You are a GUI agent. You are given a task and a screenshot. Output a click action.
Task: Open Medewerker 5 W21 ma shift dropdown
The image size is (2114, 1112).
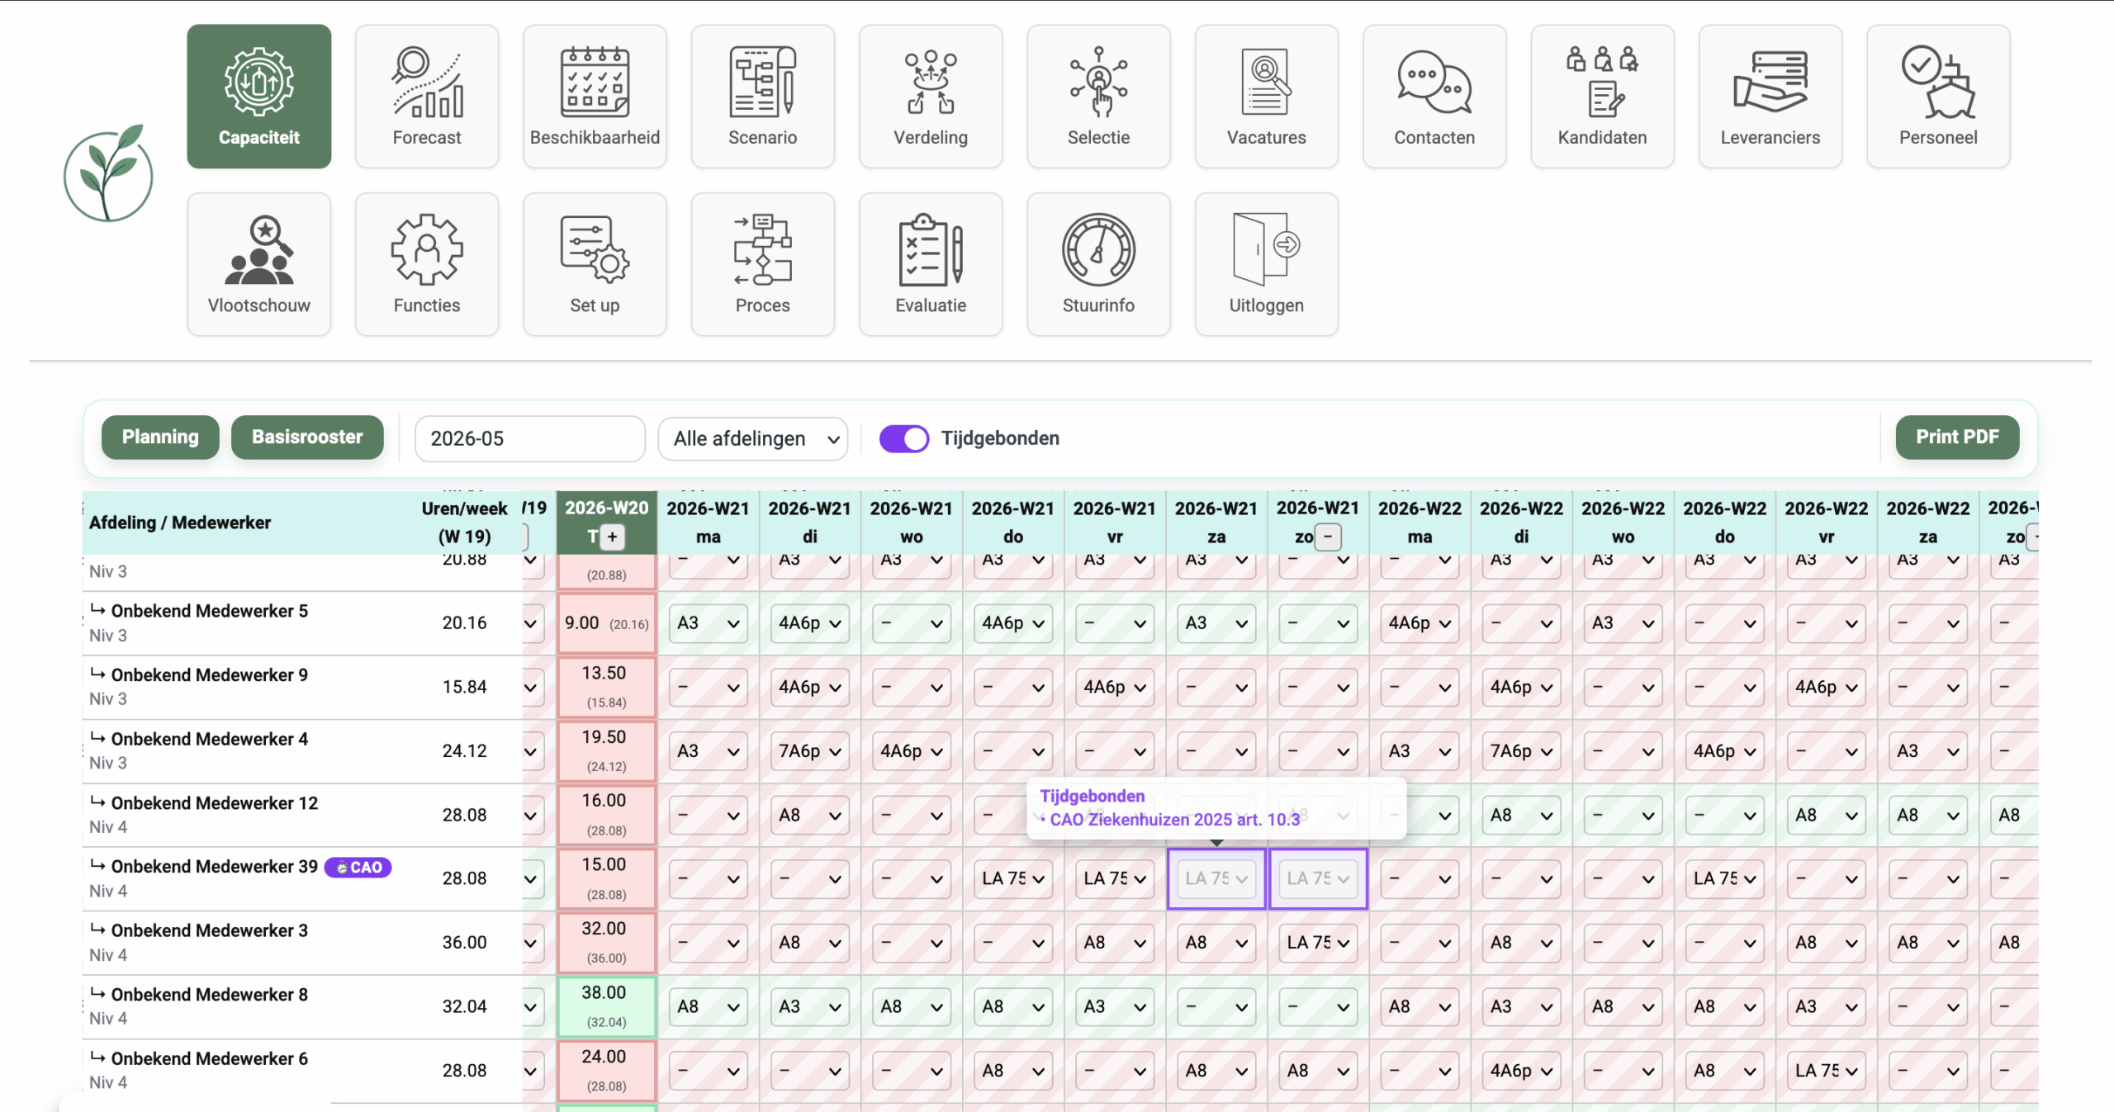coord(709,623)
